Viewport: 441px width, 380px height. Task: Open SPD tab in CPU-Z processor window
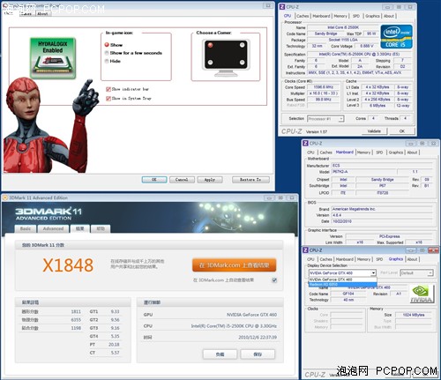pyautogui.click(x=356, y=16)
